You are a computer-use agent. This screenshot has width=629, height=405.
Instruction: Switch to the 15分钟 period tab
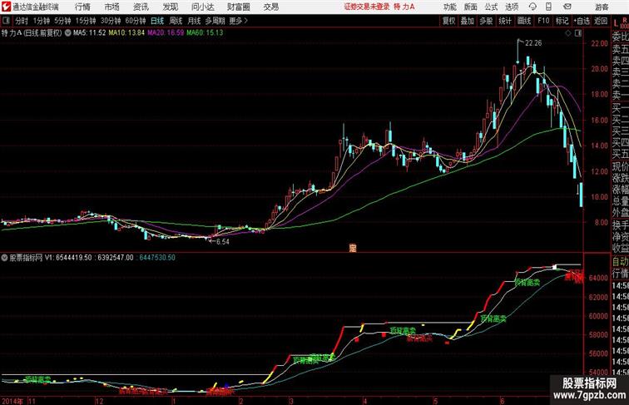[x=86, y=21]
